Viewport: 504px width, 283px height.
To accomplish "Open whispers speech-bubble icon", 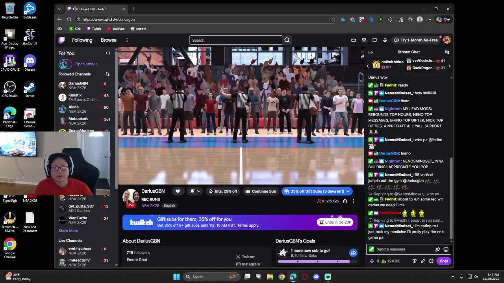I will point(374,40).
